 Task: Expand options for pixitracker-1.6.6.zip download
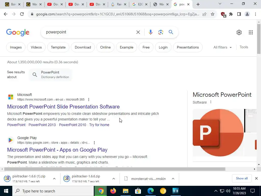114,179
